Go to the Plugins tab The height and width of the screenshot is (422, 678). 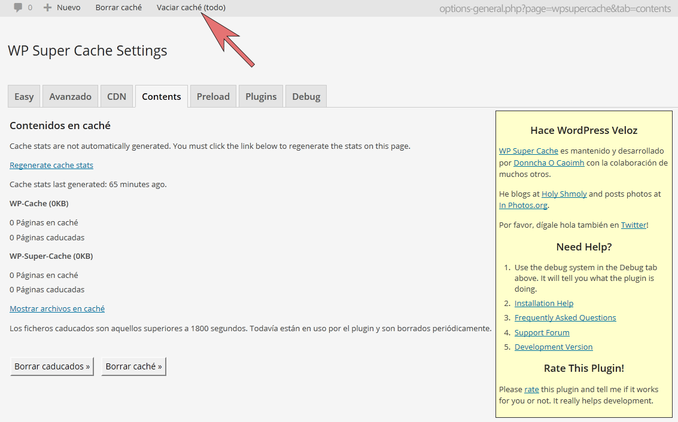tap(261, 96)
